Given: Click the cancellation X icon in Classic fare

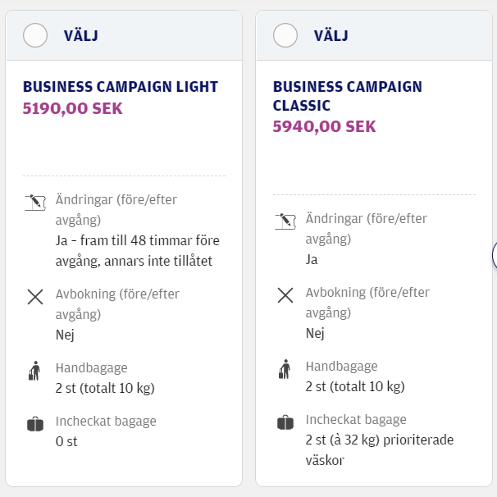Looking at the screenshot, I should (x=285, y=295).
